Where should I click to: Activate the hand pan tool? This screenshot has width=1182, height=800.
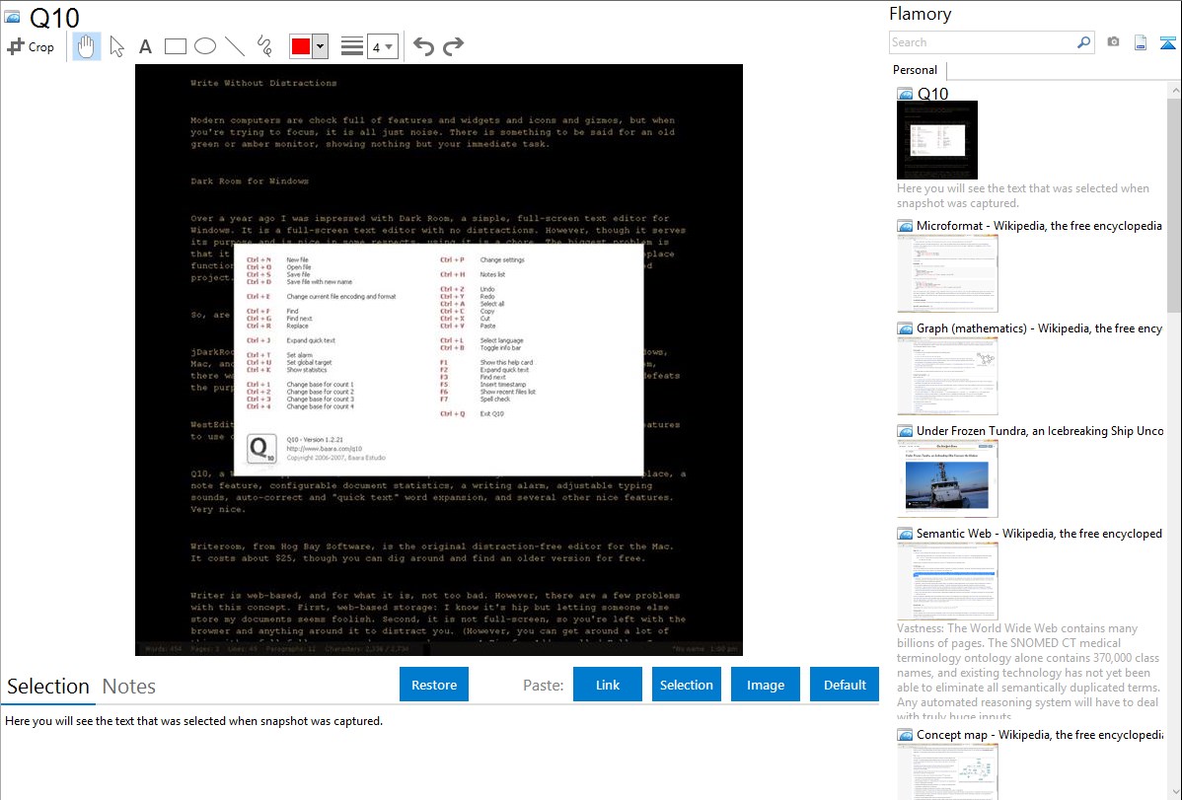[x=87, y=46]
